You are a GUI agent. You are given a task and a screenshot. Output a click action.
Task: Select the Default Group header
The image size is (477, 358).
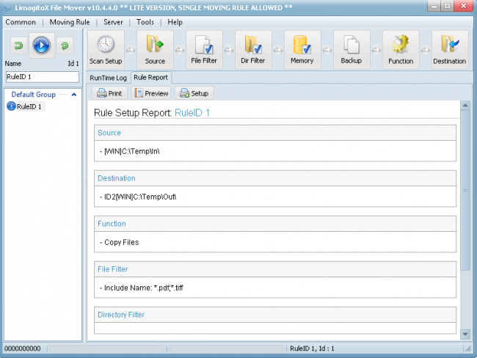(x=34, y=95)
